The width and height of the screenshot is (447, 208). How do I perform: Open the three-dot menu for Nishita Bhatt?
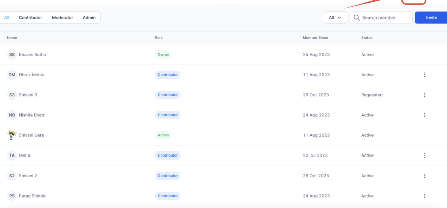425,115
